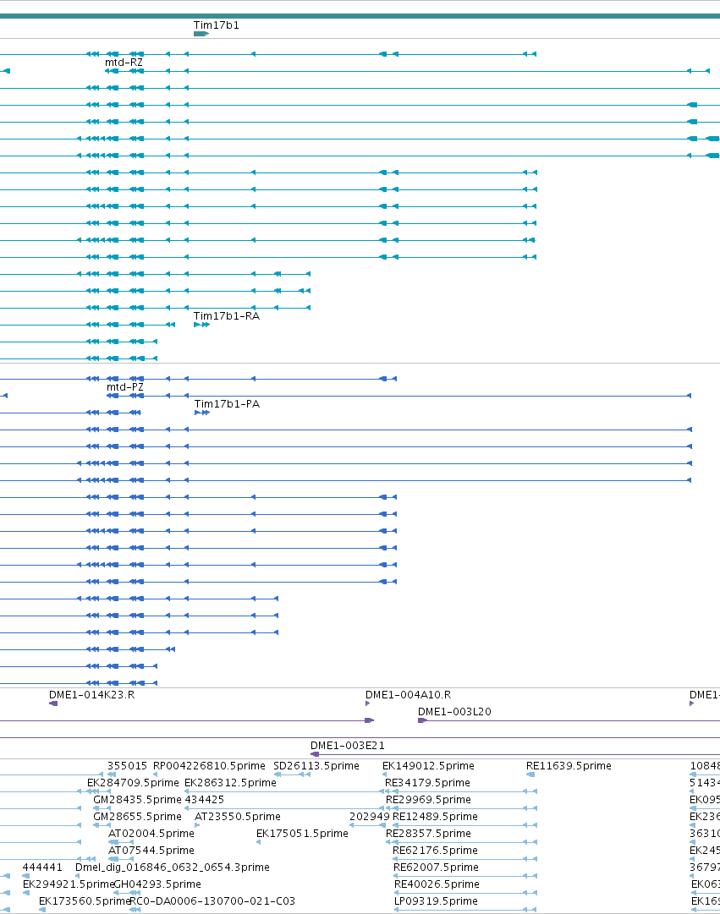
Task: Click the DME1-004A10.R label
Action: (408, 695)
